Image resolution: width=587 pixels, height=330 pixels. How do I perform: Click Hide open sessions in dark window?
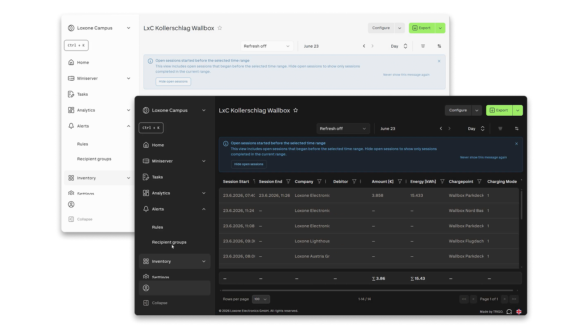(x=249, y=164)
